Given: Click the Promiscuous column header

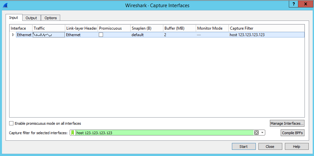Looking at the screenshot, I should tap(114, 28).
